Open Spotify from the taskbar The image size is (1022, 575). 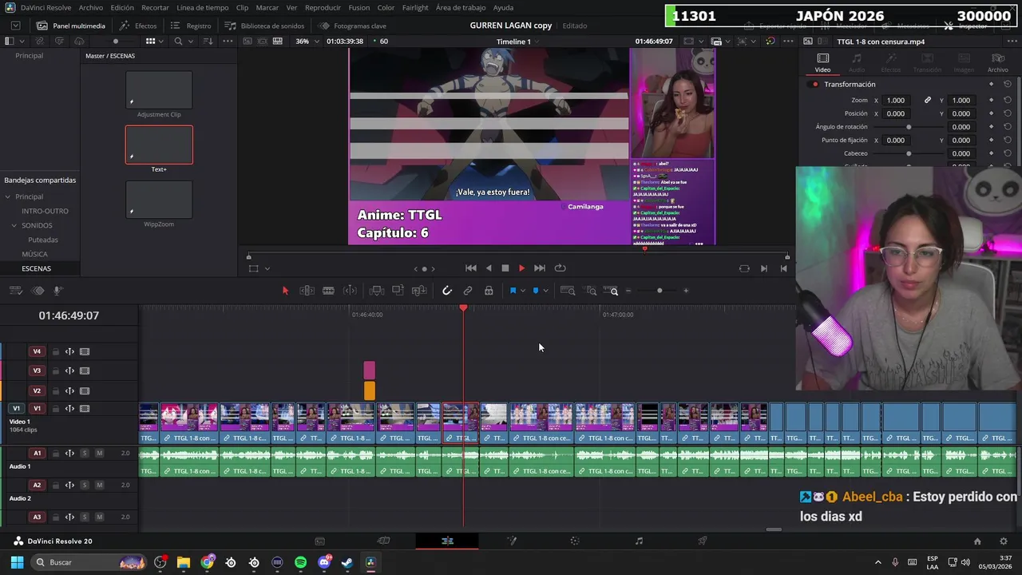pyautogui.click(x=300, y=562)
